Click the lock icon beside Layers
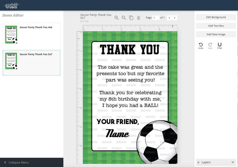The height and width of the screenshot is (167, 238). pyautogui.click(x=198, y=162)
